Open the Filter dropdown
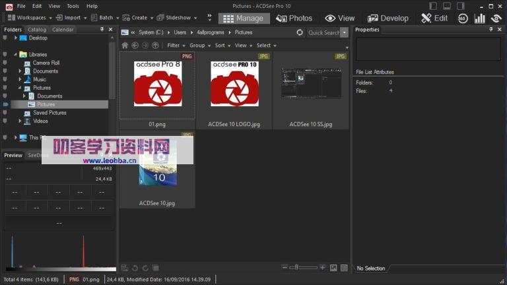The height and width of the screenshot is (285, 507). [176, 46]
